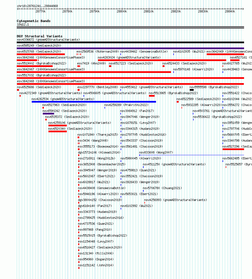Screen dimensions: 252x279
Task: Select nsv6520340 (Sedlazeck2020) label
Action: 70,129
